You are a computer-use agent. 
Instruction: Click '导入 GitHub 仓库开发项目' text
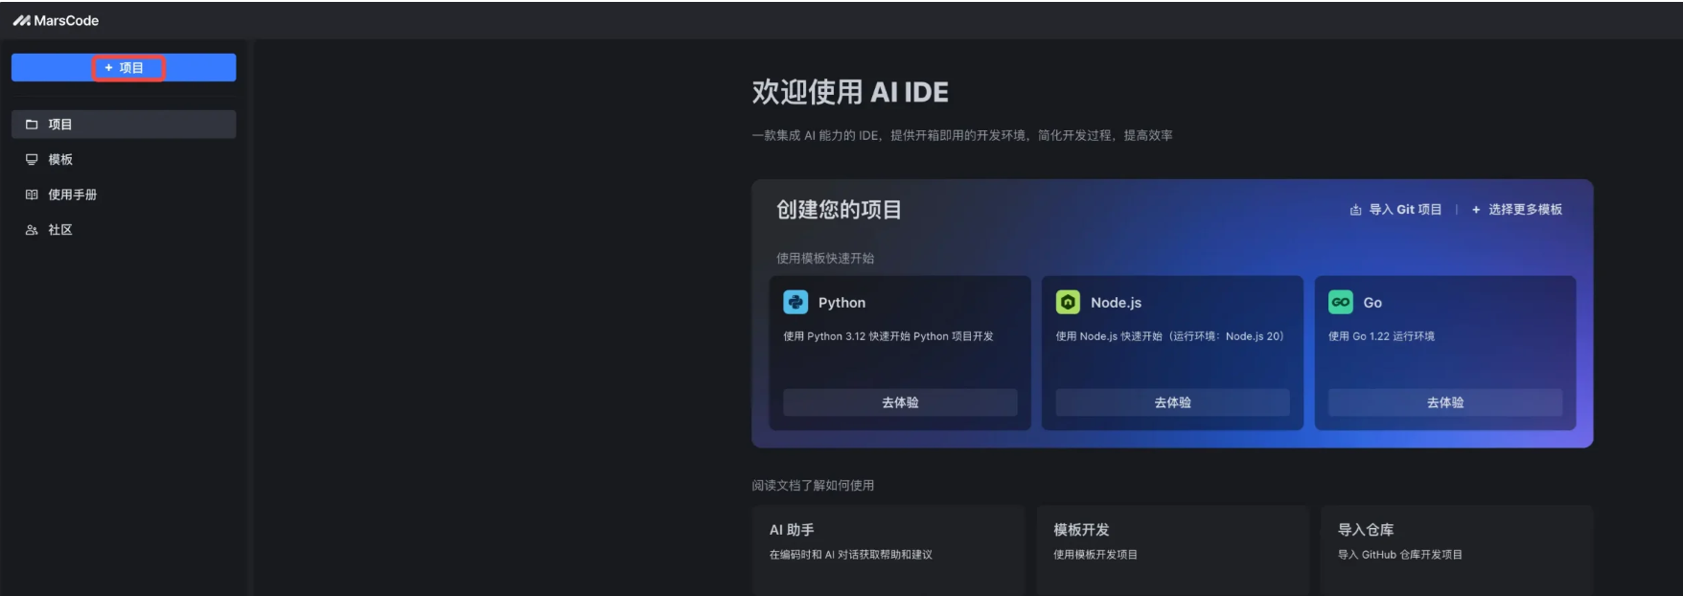1400,555
